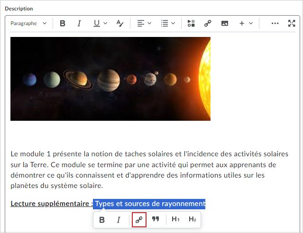Click in the paragraph starting Le module 1
Screen dimensions: 303x233
point(149,170)
